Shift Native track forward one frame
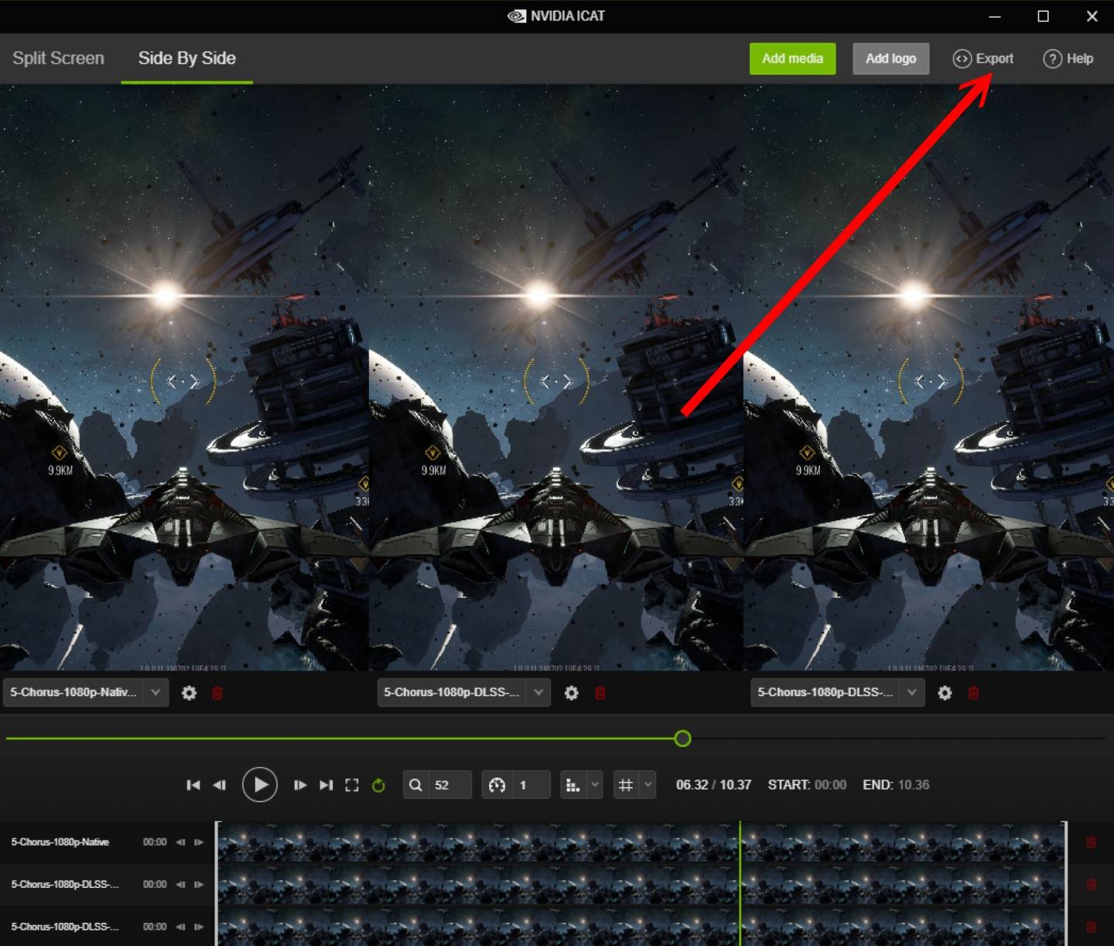Image resolution: width=1114 pixels, height=946 pixels. point(199,842)
